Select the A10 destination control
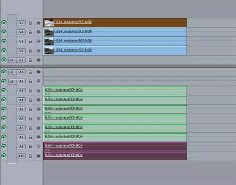 [x=21, y=156]
